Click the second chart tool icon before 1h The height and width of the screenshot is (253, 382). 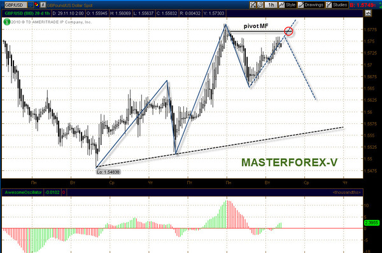tap(260, 4)
